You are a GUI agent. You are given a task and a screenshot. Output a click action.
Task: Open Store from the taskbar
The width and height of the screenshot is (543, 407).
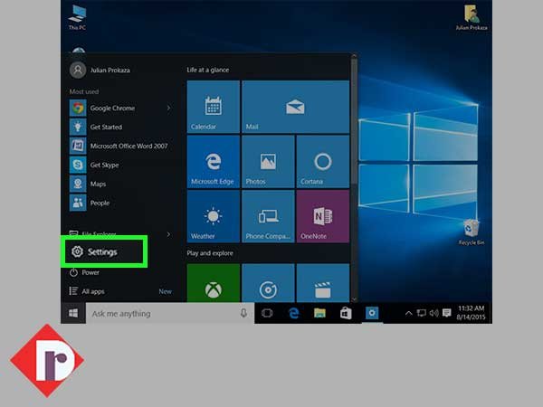click(346, 313)
